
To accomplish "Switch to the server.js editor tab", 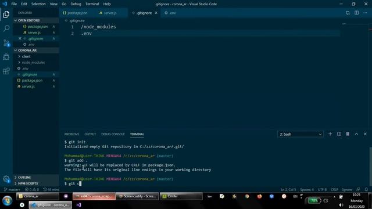I will [110, 13].
